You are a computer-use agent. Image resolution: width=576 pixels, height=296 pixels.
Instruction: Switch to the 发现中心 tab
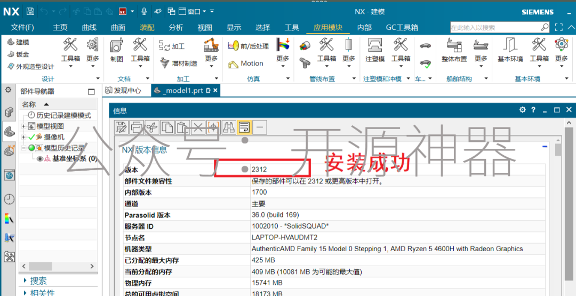pyautogui.click(x=123, y=90)
